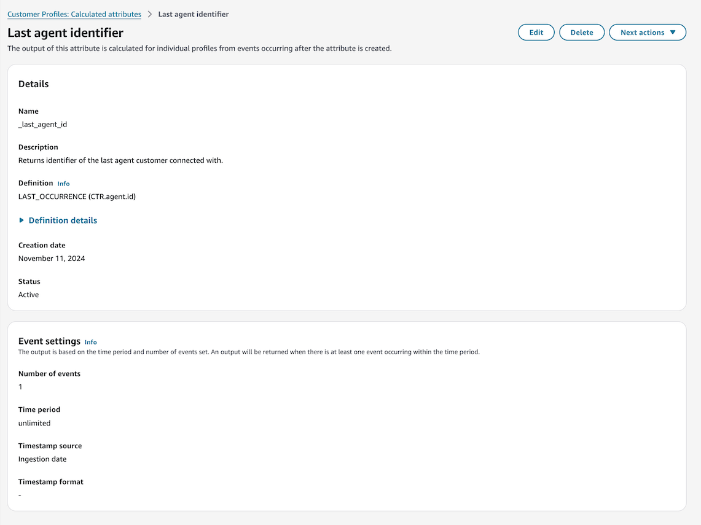Image resolution: width=701 pixels, height=525 pixels.
Task: Click the Event settings heading
Action: pyautogui.click(x=49, y=341)
